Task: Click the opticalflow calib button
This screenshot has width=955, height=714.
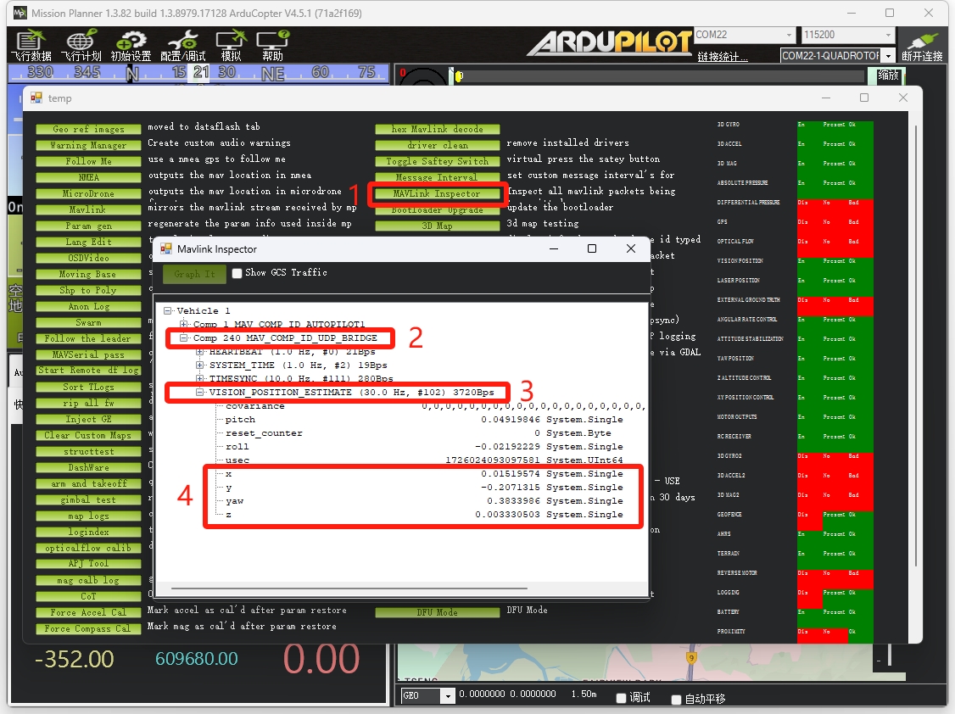Action: pyautogui.click(x=88, y=548)
